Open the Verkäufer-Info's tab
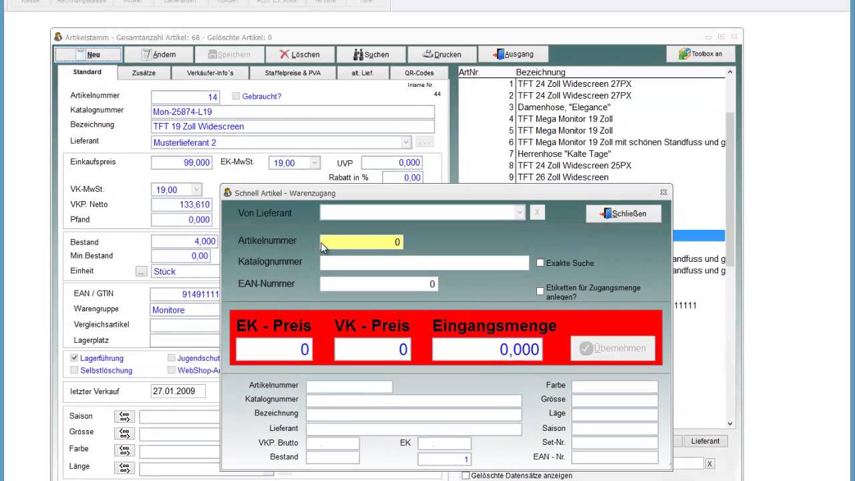Viewport: 855px width, 481px height. (210, 73)
